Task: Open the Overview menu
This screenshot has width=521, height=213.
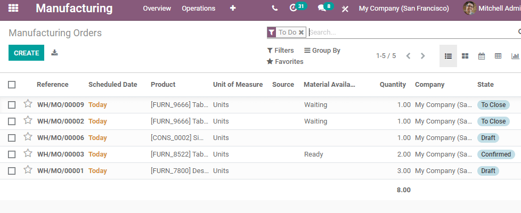Action: (x=157, y=9)
